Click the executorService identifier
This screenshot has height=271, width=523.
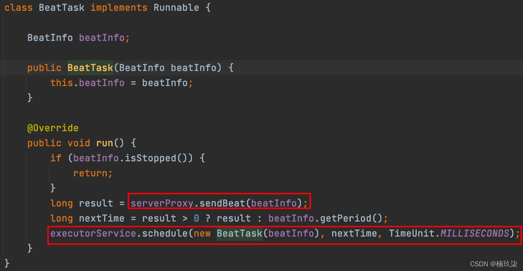93,233
